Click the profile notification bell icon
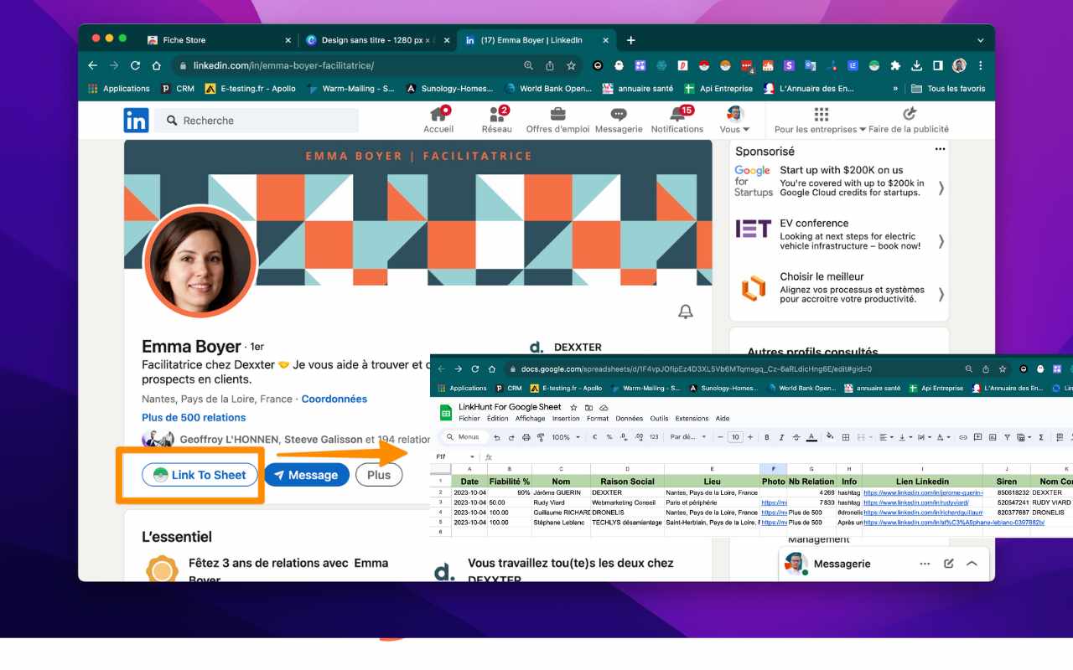This screenshot has height=670, width=1073. [x=686, y=312]
